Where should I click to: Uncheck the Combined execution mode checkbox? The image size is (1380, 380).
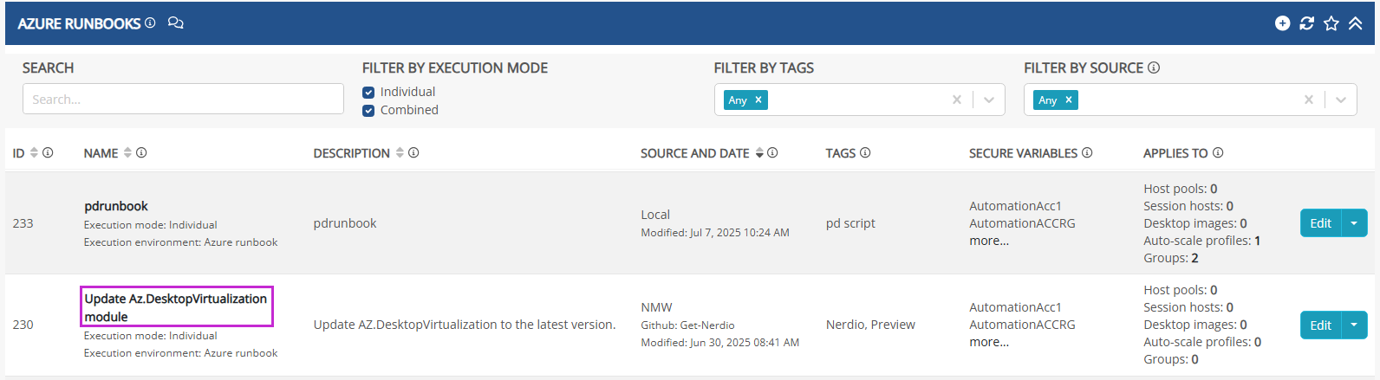368,110
